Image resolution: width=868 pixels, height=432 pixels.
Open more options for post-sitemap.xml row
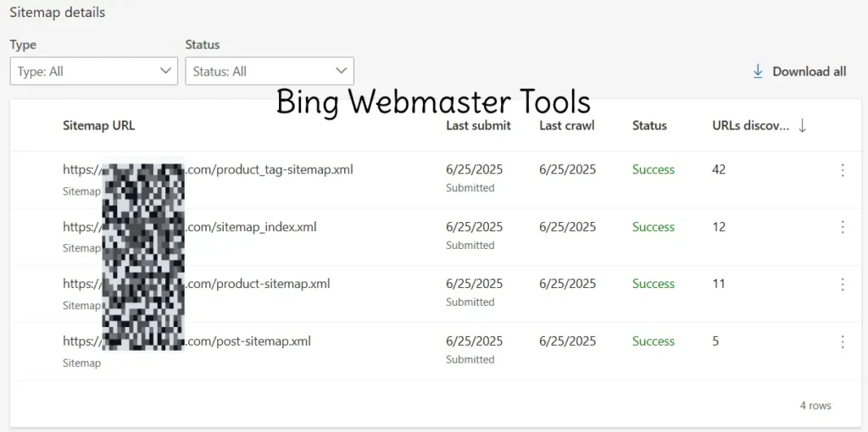click(843, 342)
